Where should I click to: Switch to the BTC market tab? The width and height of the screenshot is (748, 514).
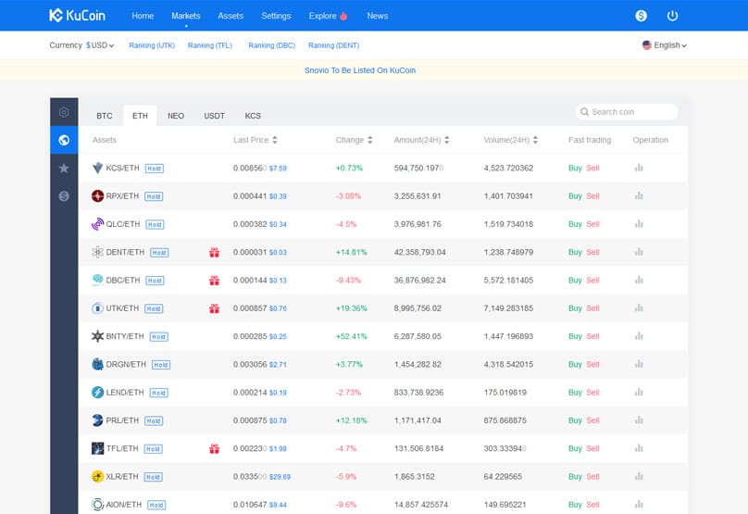click(105, 116)
